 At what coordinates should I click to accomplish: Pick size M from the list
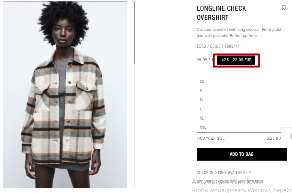(241, 100)
